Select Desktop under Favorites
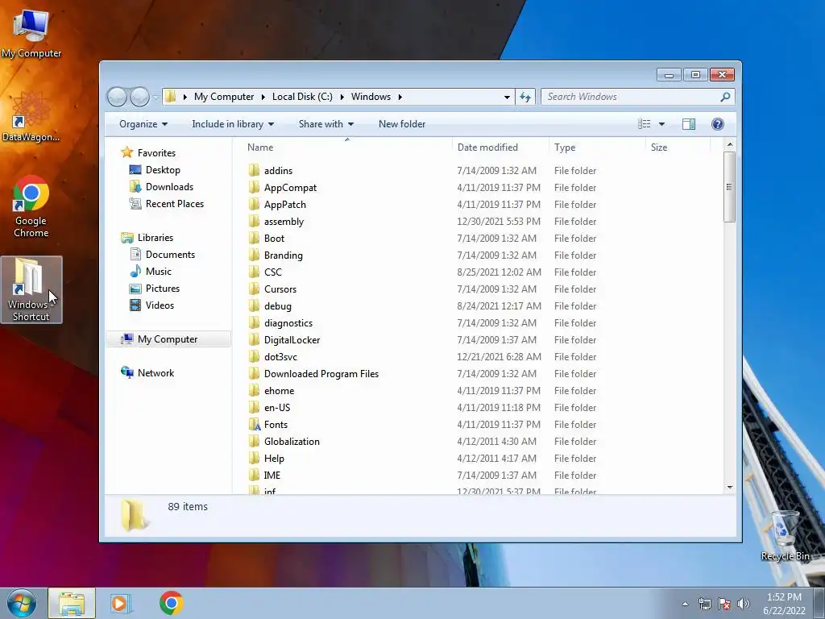 pyautogui.click(x=163, y=170)
